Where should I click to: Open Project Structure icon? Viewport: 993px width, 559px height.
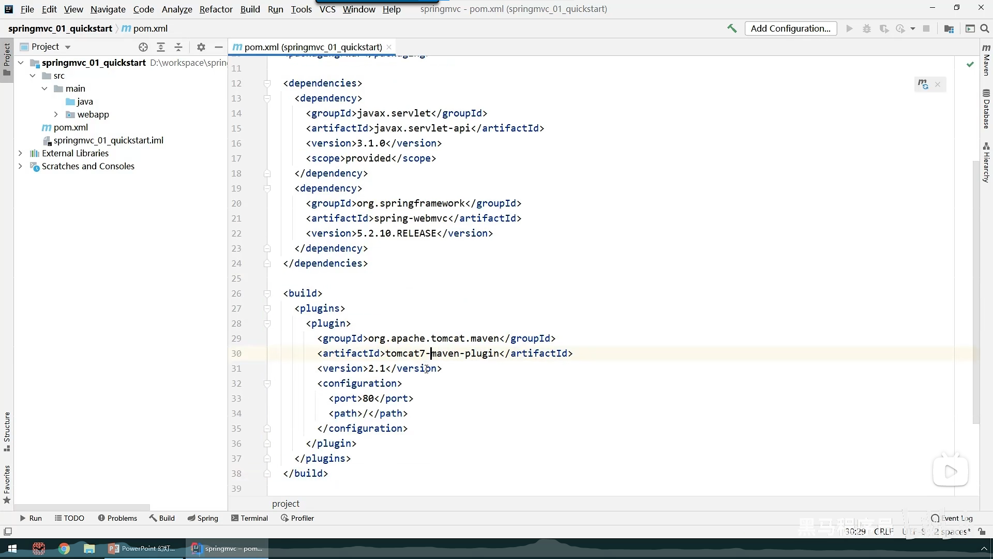(x=949, y=28)
